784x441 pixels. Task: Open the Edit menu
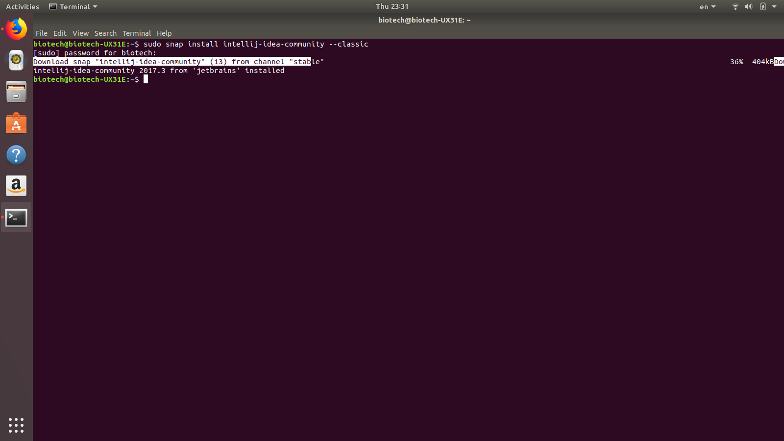60,33
